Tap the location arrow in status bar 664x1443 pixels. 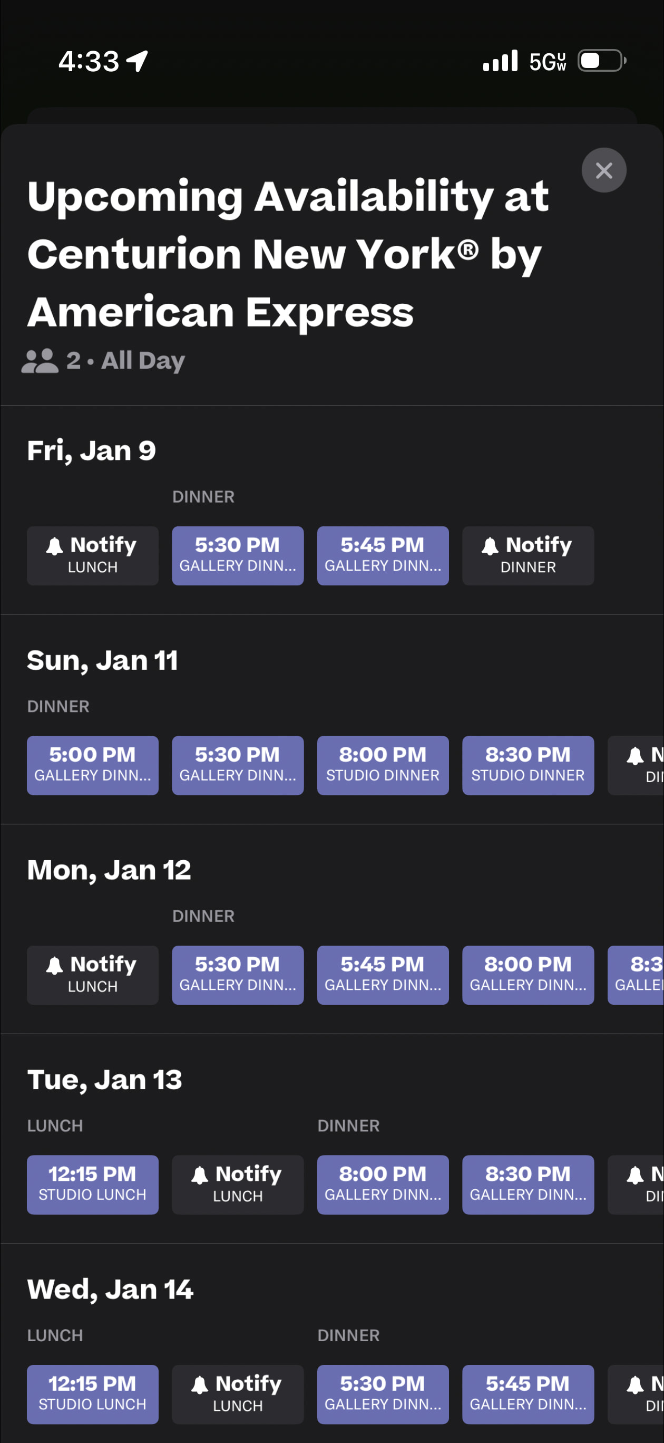point(137,61)
